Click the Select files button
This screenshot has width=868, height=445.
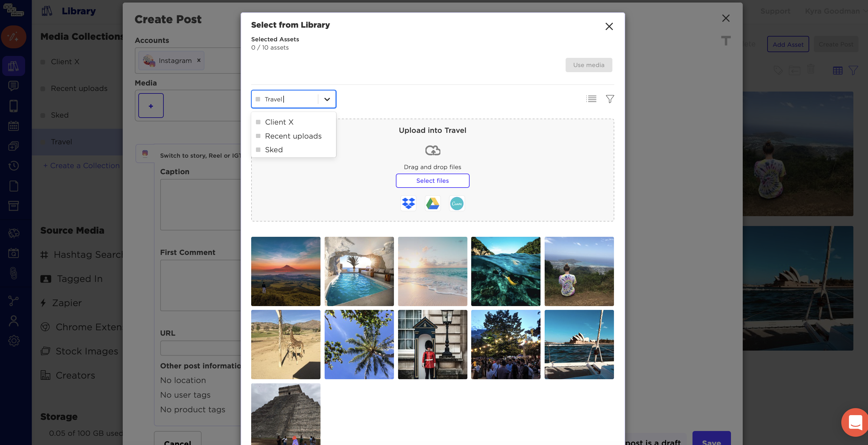[x=432, y=181]
